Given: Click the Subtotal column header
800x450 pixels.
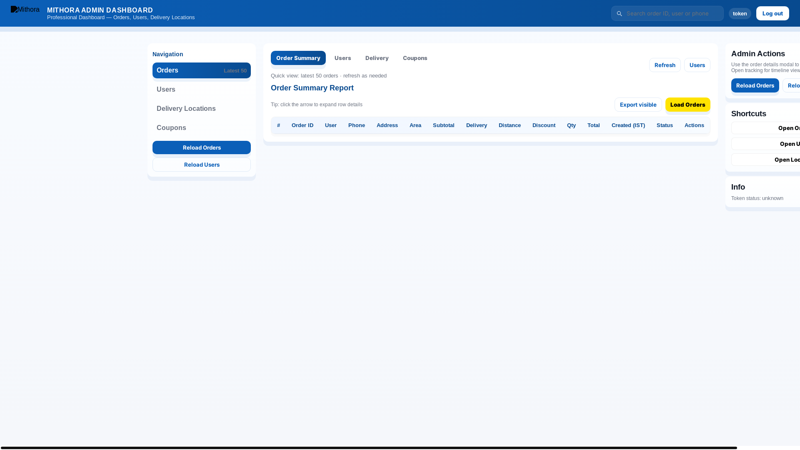Looking at the screenshot, I should (444, 125).
